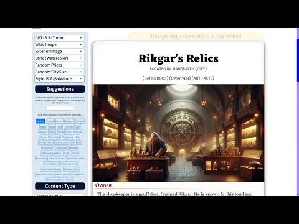Viewport: 299px width, 224px height.
Task: Select the Secret tag
Action: [x=61, y=132]
